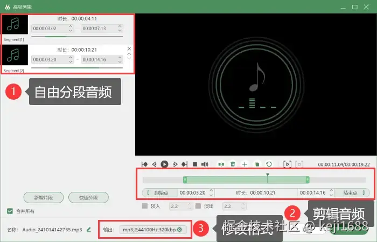
Task: Step forward one frame
Action: point(175,164)
